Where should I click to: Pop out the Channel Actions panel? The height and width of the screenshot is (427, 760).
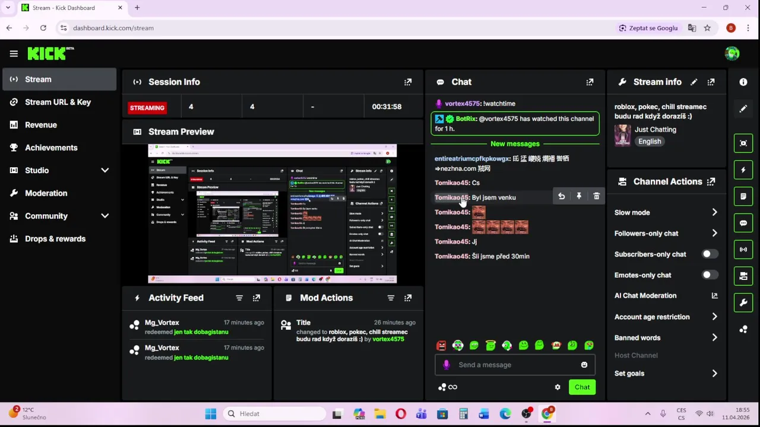[x=711, y=181]
